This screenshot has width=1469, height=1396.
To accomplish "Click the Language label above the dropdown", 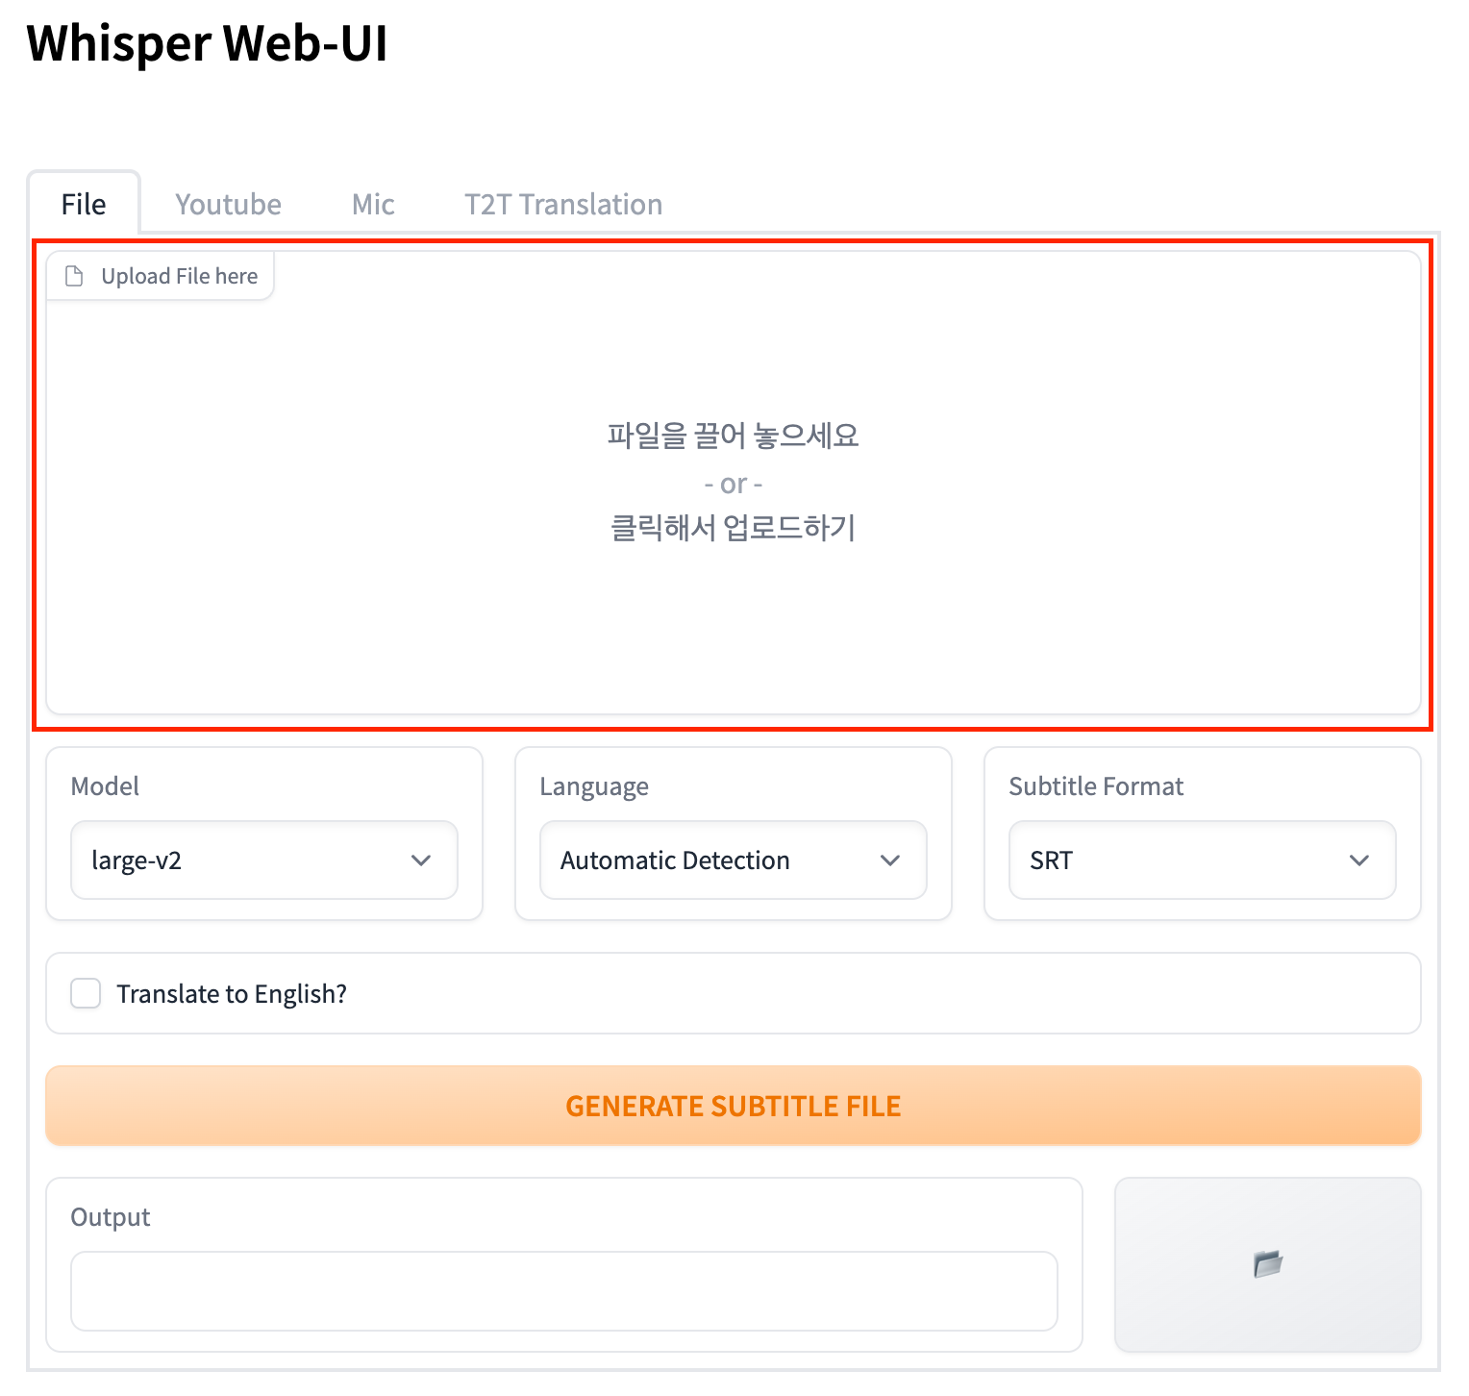I will 594,786.
